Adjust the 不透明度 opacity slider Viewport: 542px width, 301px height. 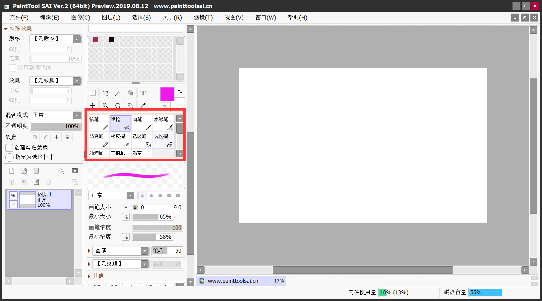click(x=56, y=126)
